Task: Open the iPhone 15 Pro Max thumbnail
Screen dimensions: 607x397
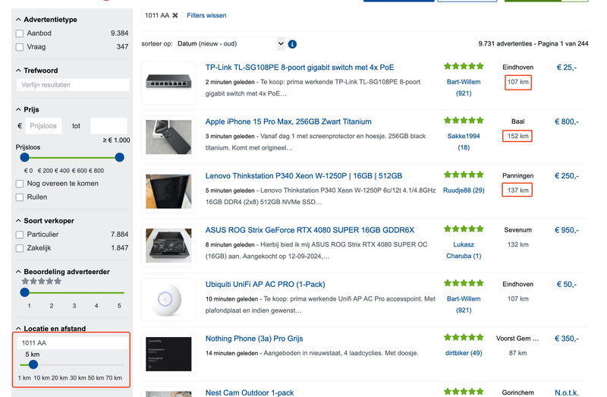Action: pos(168,136)
